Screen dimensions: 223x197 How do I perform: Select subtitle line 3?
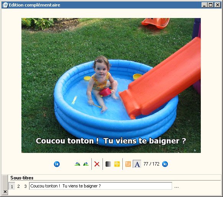click(x=25, y=186)
